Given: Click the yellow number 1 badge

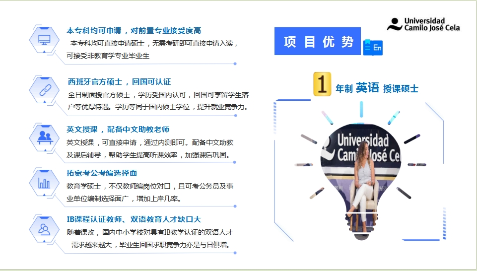Looking at the screenshot, I should coord(322,84).
